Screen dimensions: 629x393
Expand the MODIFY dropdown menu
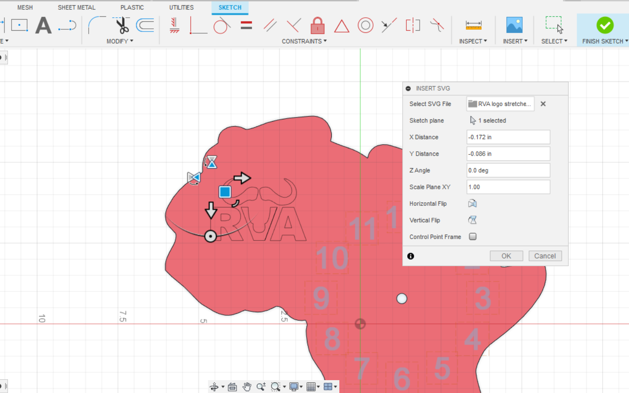click(120, 41)
